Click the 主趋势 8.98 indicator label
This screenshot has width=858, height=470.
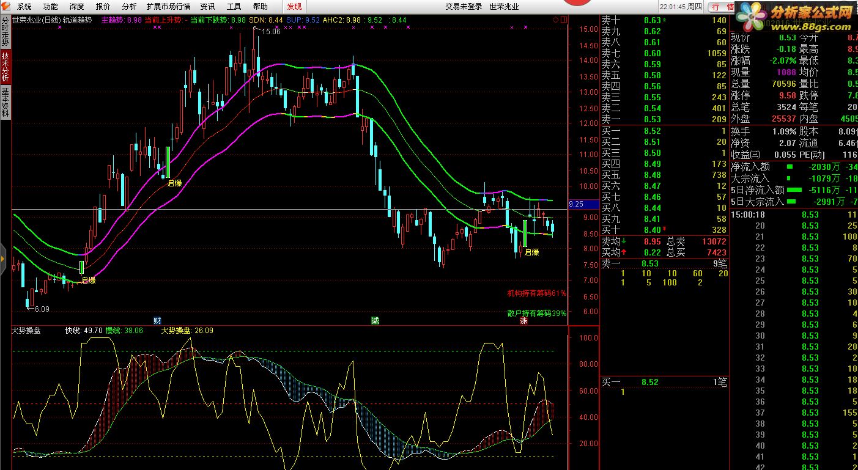(x=122, y=20)
